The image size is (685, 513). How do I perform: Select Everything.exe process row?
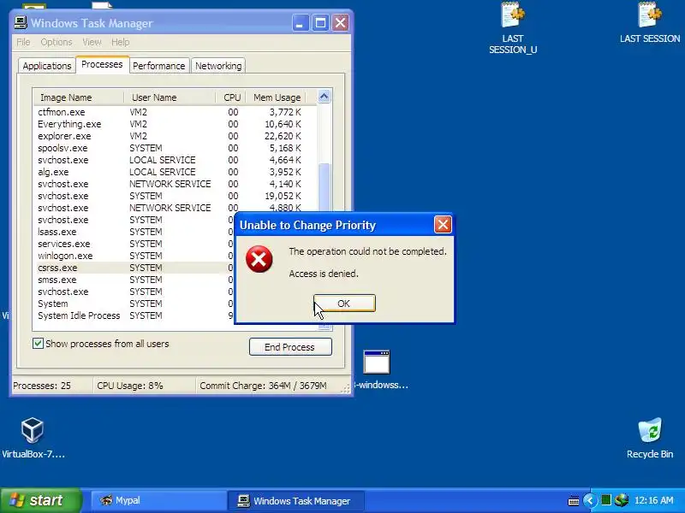[175, 124]
